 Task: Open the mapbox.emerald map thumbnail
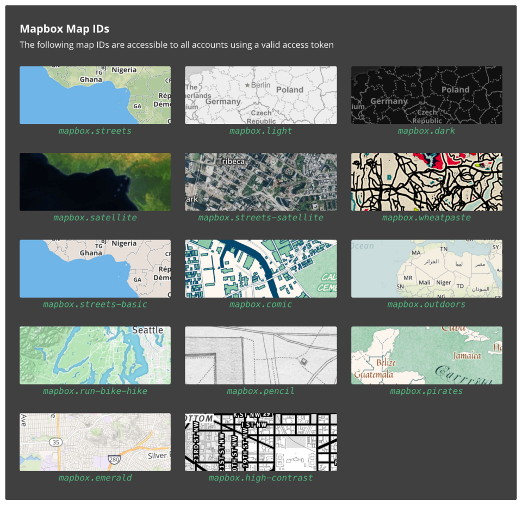point(95,442)
